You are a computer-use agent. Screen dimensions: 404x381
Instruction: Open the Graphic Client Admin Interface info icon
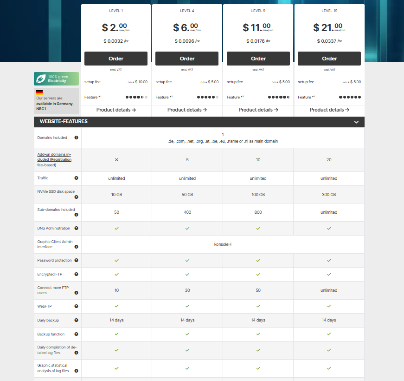[x=76, y=247]
